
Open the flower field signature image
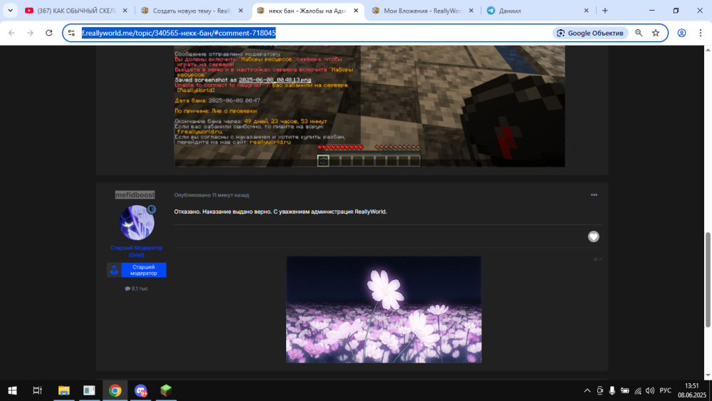click(x=384, y=309)
